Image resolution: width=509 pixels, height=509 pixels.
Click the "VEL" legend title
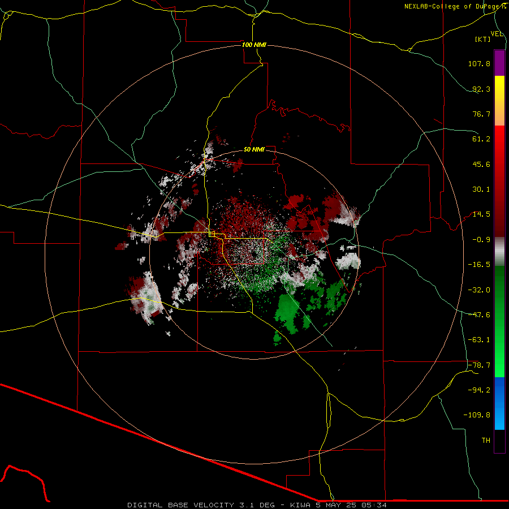[x=497, y=34]
